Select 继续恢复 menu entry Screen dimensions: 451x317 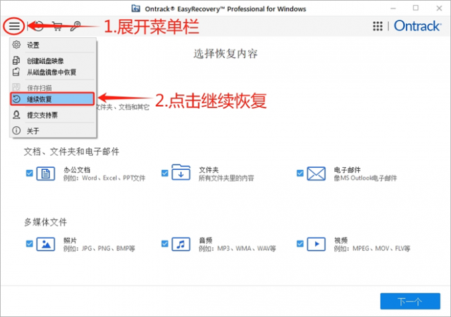(x=52, y=99)
